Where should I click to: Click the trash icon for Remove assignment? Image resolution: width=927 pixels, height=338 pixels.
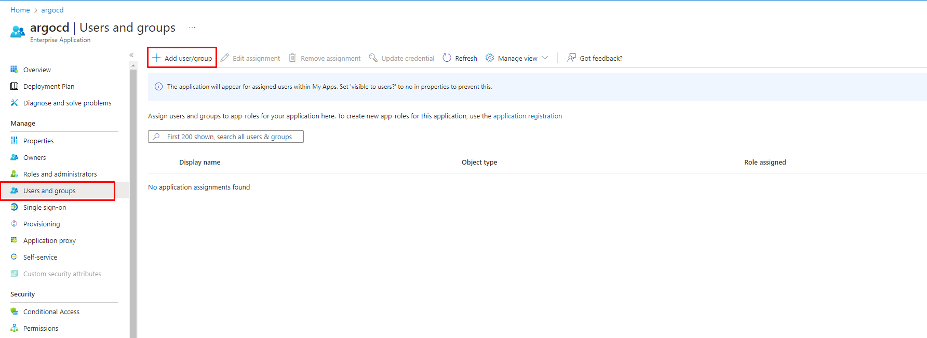pyautogui.click(x=292, y=58)
